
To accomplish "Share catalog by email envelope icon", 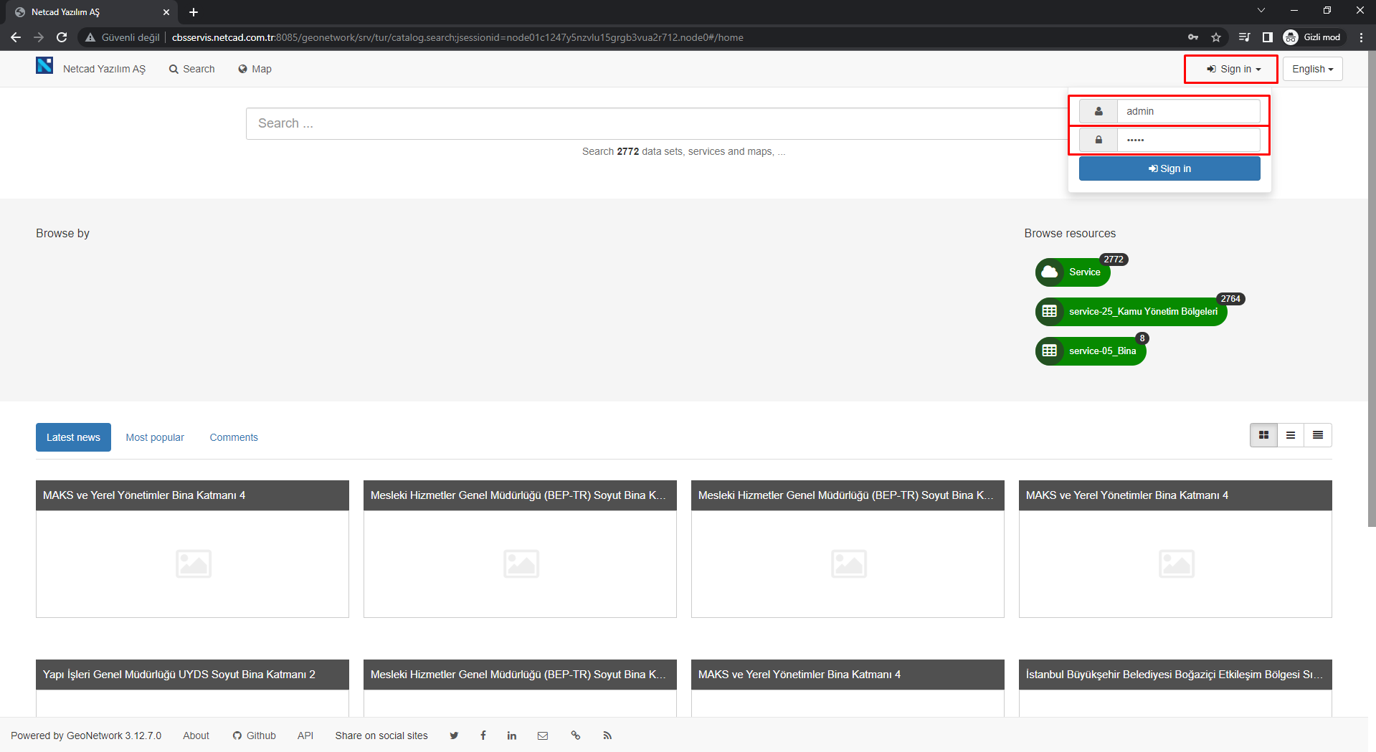I will tap(543, 736).
